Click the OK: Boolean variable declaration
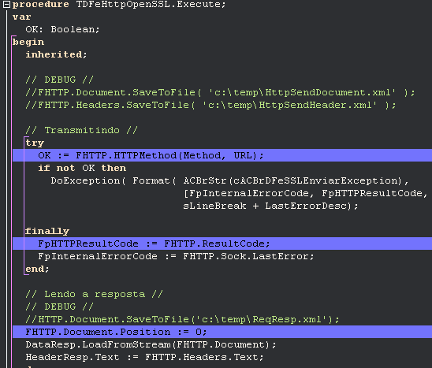The image size is (432, 368). click(x=62, y=29)
